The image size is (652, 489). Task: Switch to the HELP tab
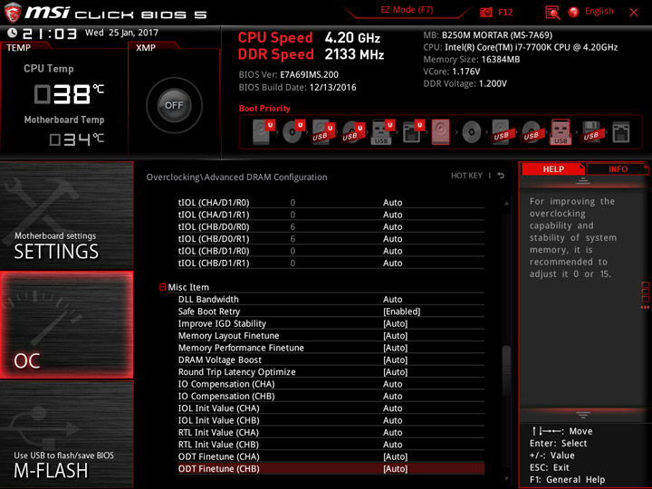pos(553,168)
